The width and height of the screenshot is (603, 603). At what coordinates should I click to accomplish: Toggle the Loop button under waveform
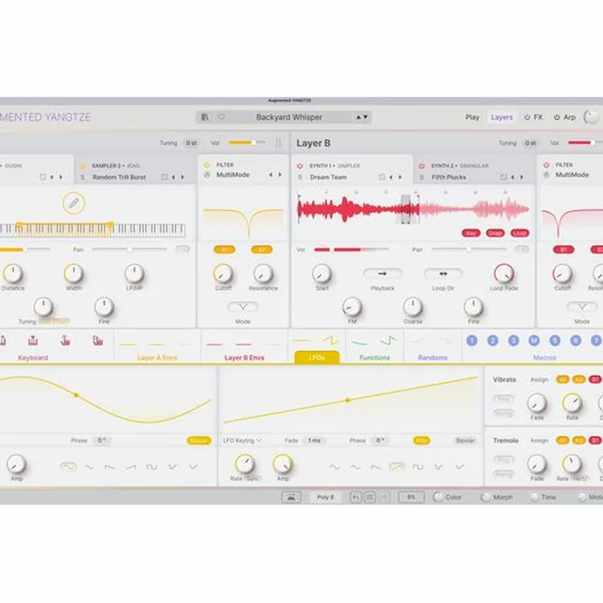(x=519, y=233)
